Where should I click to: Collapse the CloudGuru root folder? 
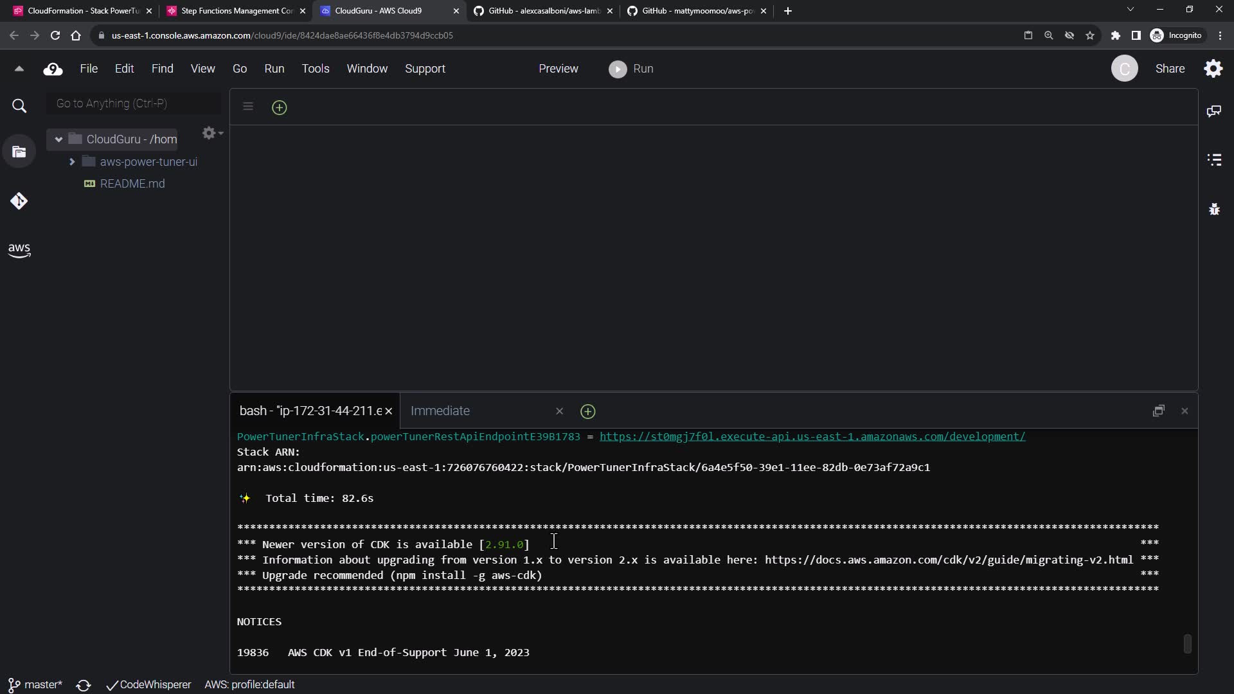pyautogui.click(x=58, y=139)
